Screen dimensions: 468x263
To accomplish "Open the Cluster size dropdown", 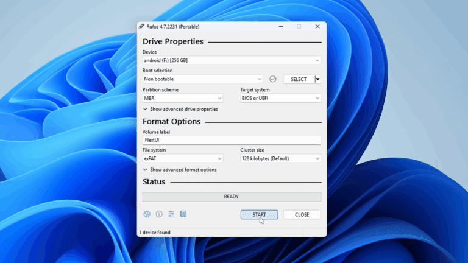I will click(280, 158).
